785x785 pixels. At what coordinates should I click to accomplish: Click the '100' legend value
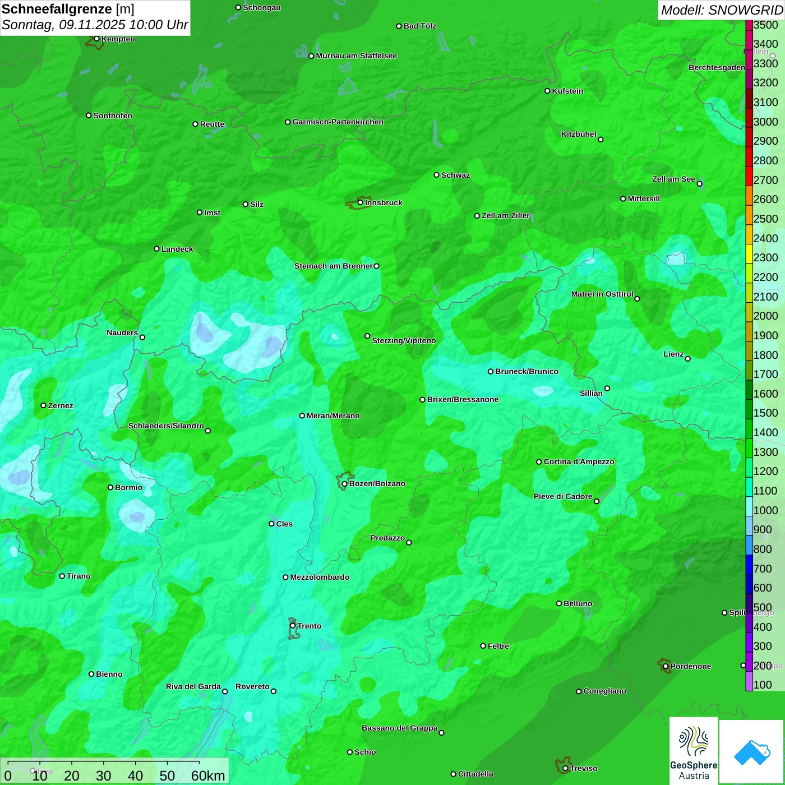pyautogui.click(x=763, y=685)
